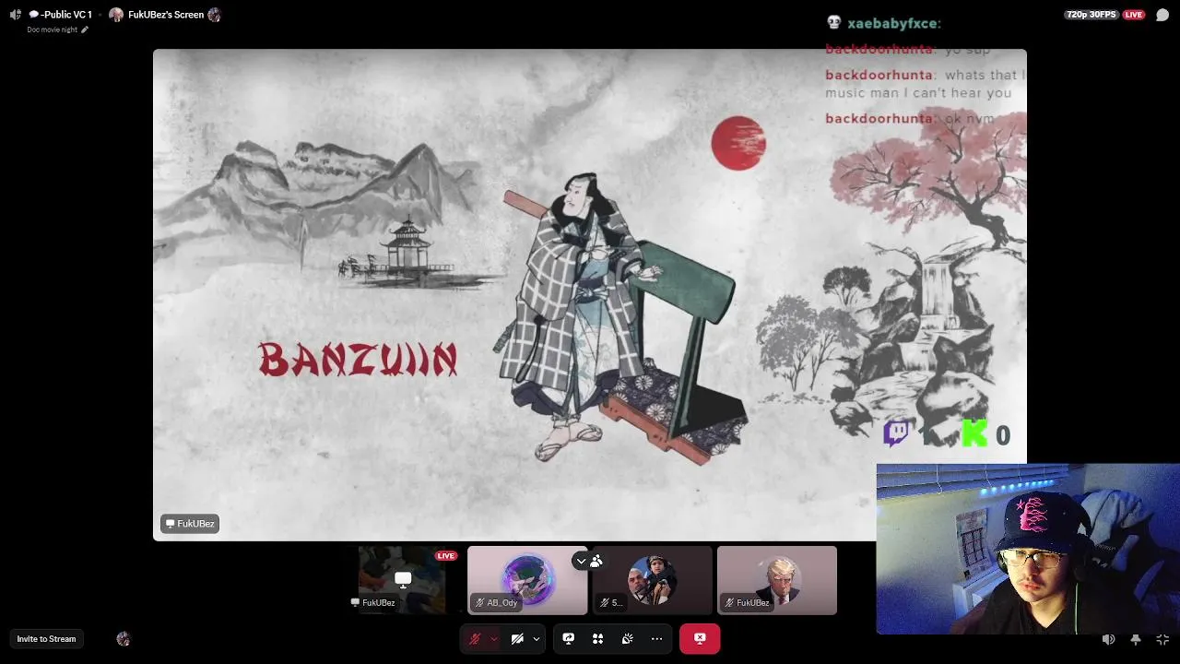Image resolution: width=1180 pixels, height=664 pixels.
Task: Click the green Kick K icon in the overlay
Action: click(973, 433)
